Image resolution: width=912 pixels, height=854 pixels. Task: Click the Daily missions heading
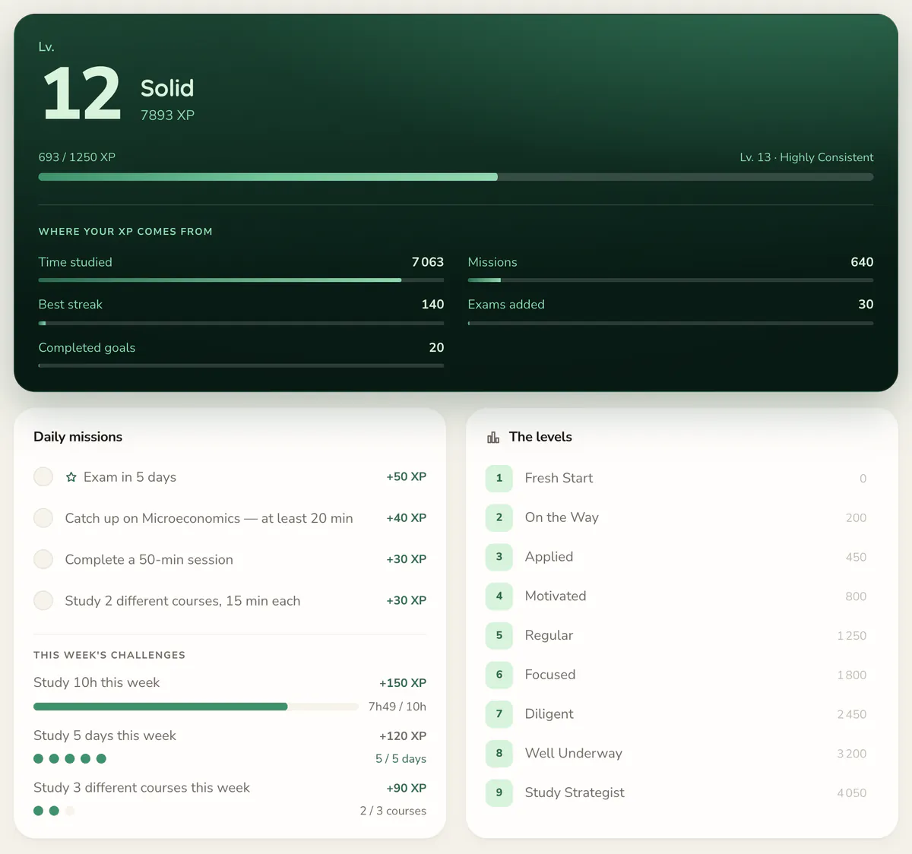78,437
